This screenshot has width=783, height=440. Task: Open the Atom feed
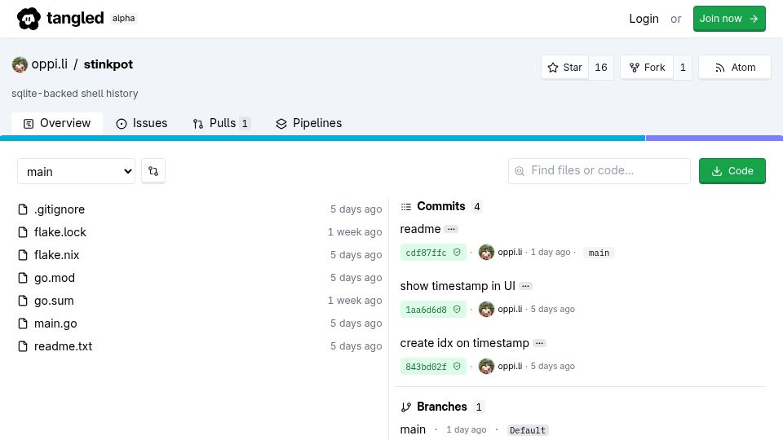click(x=735, y=68)
